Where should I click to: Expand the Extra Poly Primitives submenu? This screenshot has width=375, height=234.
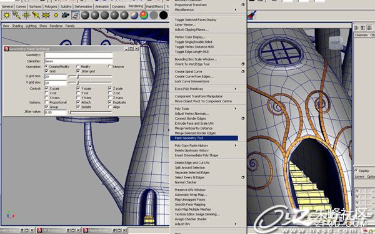click(x=236, y=89)
